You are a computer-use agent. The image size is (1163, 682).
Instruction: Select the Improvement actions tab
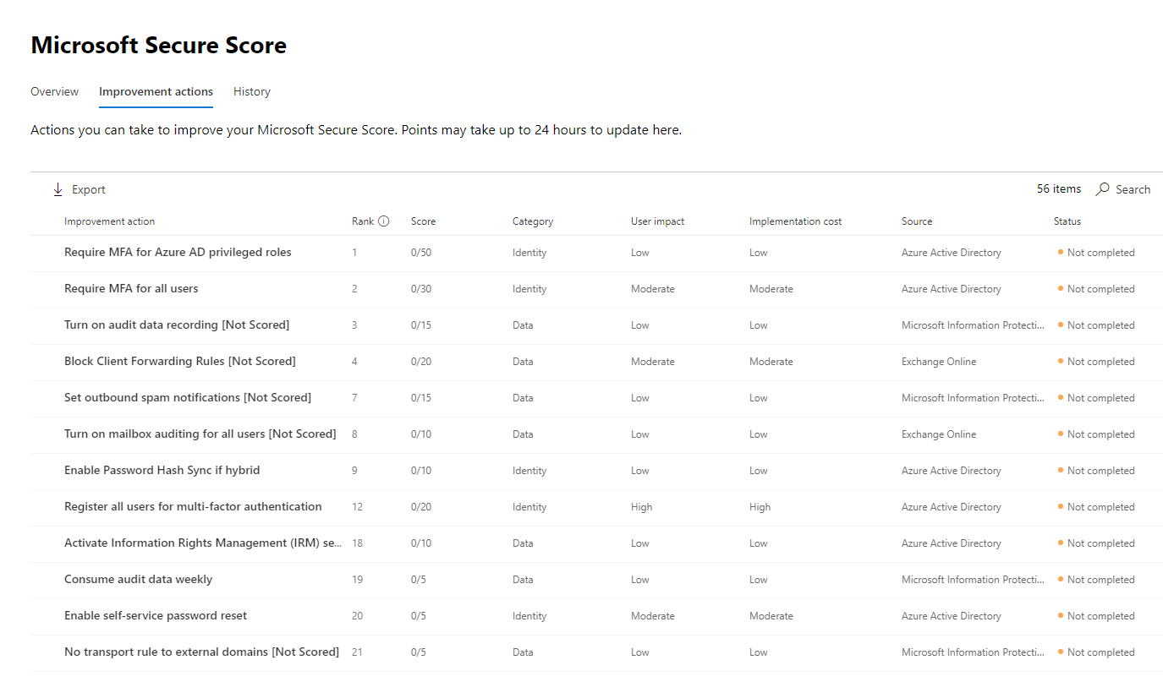[156, 91]
